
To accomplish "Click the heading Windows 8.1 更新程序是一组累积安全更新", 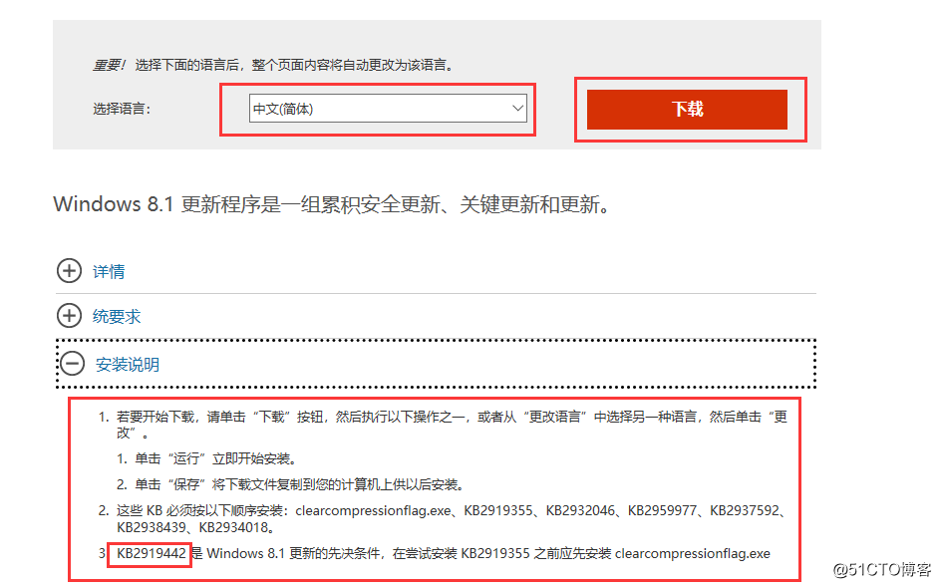I will tap(332, 204).
